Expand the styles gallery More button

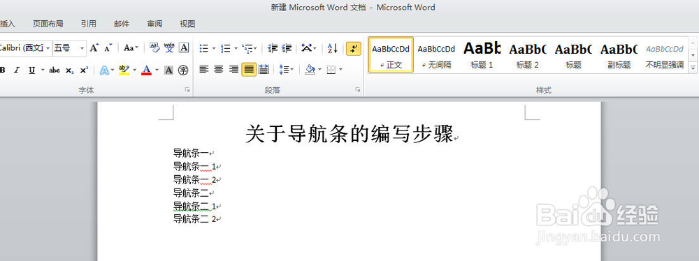pyautogui.click(x=693, y=68)
